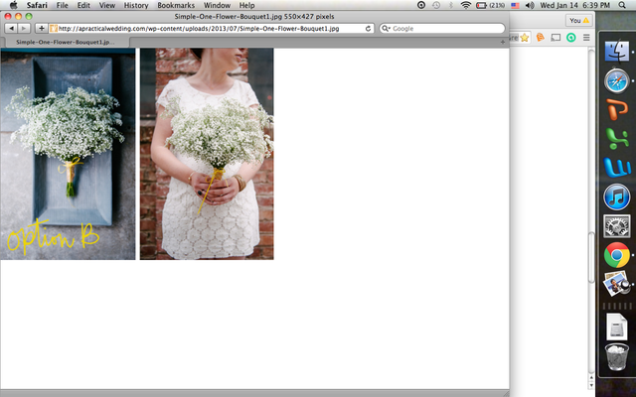Open the Edit menu
The width and height of the screenshot is (636, 397).
pos(83,5)
